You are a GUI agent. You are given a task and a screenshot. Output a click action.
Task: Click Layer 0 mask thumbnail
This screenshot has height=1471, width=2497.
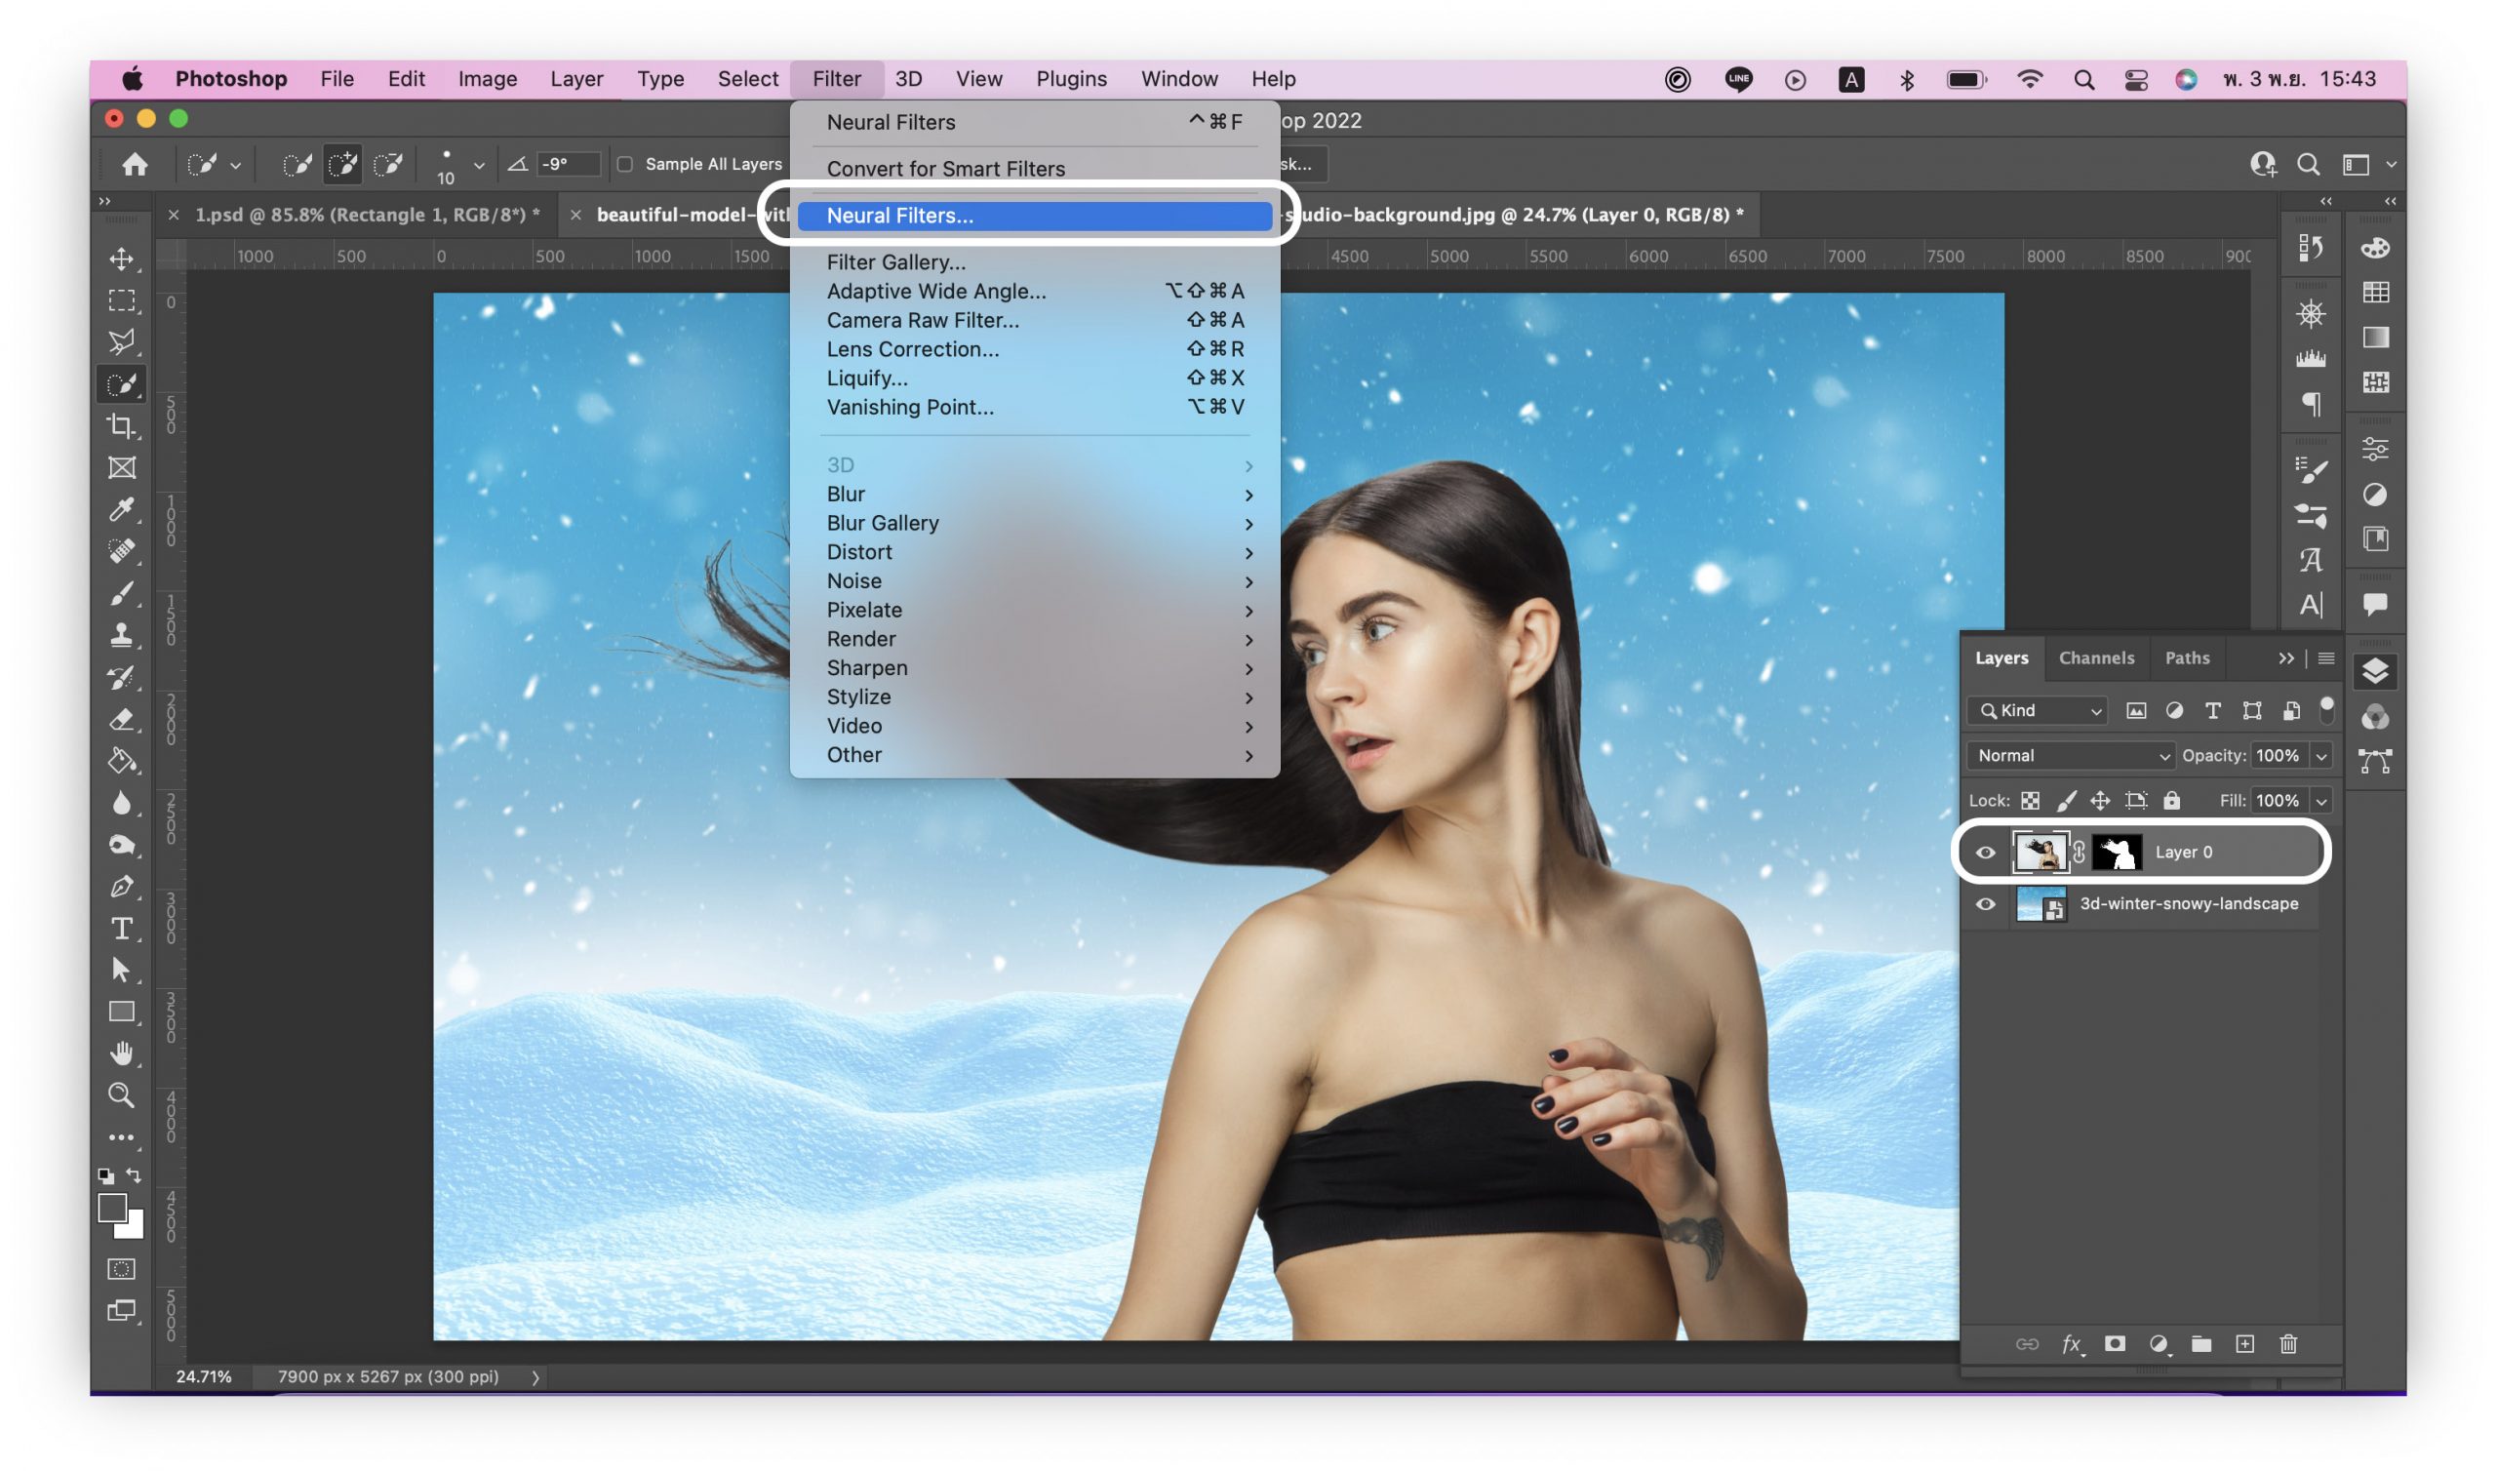(2117, 853)
